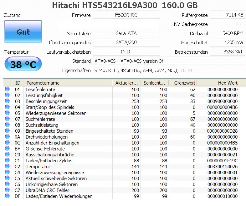
Task: Click status orb for Suchzeitleistung row
Action: click(7, 125)
